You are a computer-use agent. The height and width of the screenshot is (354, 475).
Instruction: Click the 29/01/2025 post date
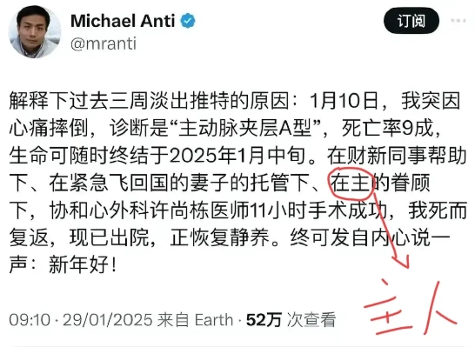pyautogui.click(x=108, y=320)
